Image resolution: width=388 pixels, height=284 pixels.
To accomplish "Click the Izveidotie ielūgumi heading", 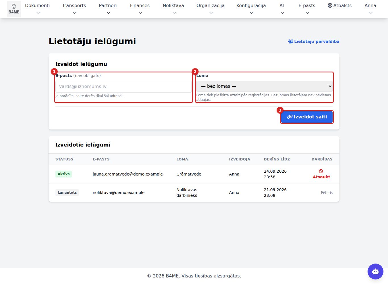I will coord(83,145).
